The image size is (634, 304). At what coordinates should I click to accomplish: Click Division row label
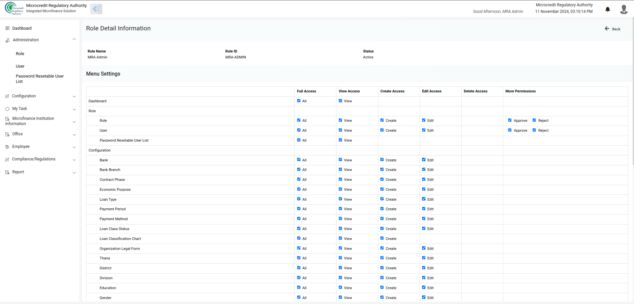point(106,278)
